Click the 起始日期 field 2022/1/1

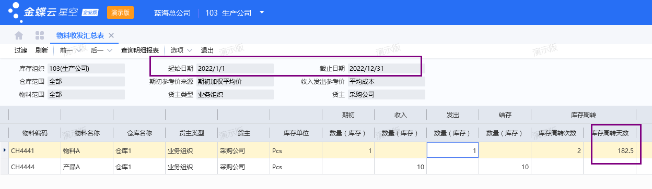pos(235,68)
